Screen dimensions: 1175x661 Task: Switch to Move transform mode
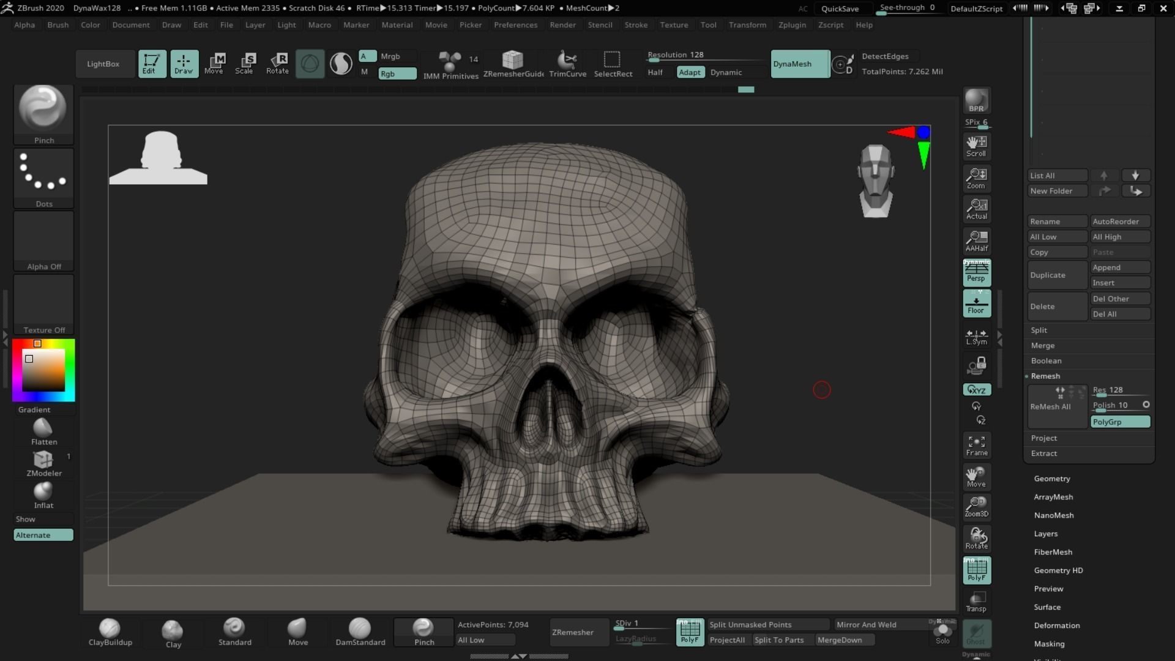click(214, 64)
